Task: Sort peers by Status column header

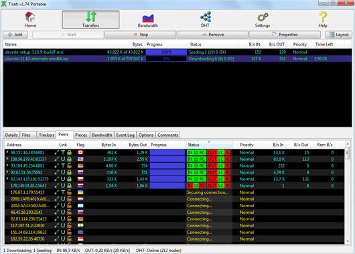Action: point(209,145)
